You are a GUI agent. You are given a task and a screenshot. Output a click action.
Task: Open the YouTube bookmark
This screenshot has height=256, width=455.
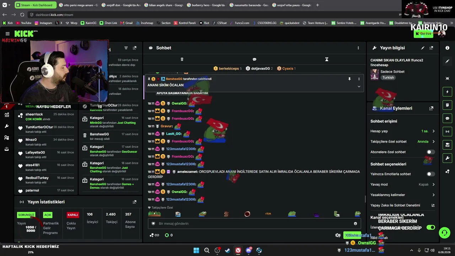coord(23,23)
